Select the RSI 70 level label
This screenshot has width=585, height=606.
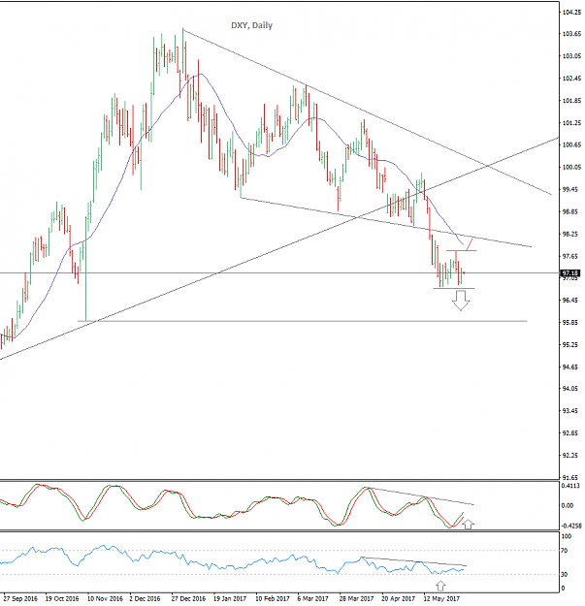(x=565, y=551)
